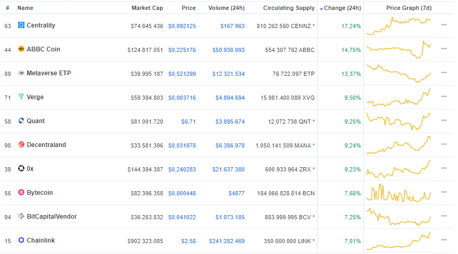
Task: Open the Bytecoin 7d price graph
Action: [x=399, y=193]
